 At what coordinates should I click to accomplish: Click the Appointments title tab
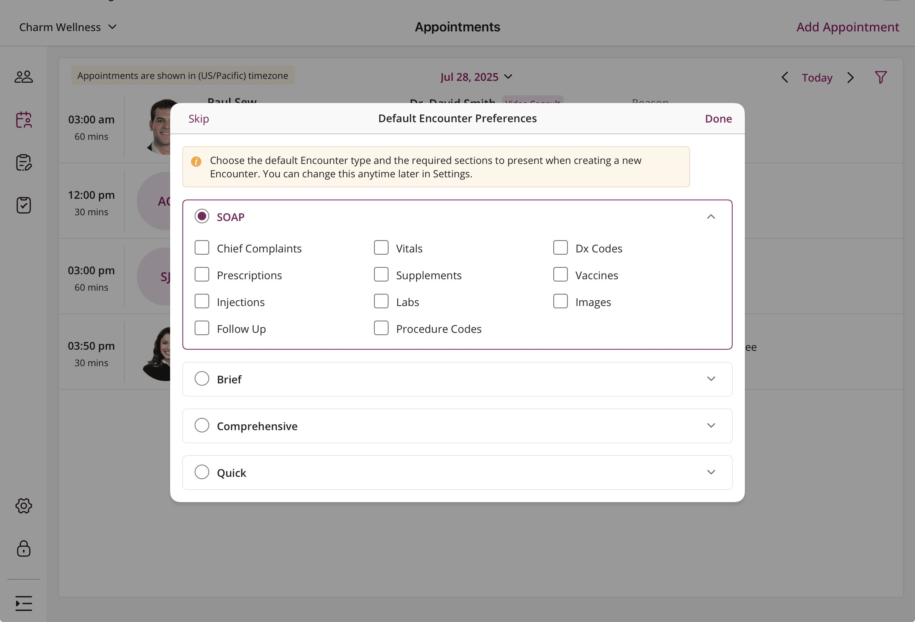pos(457,27)
